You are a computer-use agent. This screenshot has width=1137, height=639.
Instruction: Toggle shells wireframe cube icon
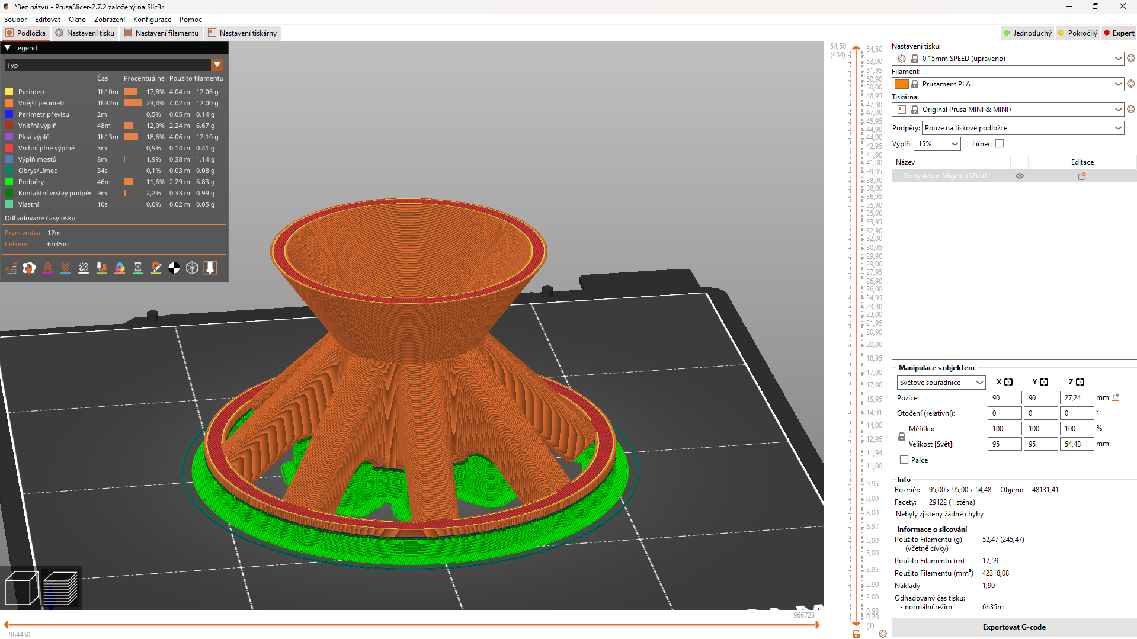(192, 268)
